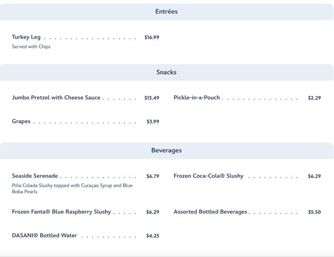
Task: Select the Frozen Coca-Cola® Slushy item
Action: [x=209, y=176]
